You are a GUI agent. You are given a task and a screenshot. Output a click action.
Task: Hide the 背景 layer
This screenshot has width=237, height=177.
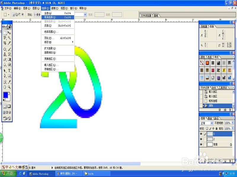(201, 144)
